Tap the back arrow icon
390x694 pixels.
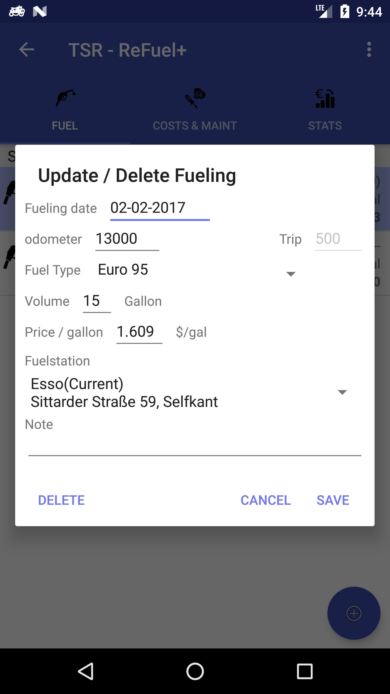(x=27, y=50)
